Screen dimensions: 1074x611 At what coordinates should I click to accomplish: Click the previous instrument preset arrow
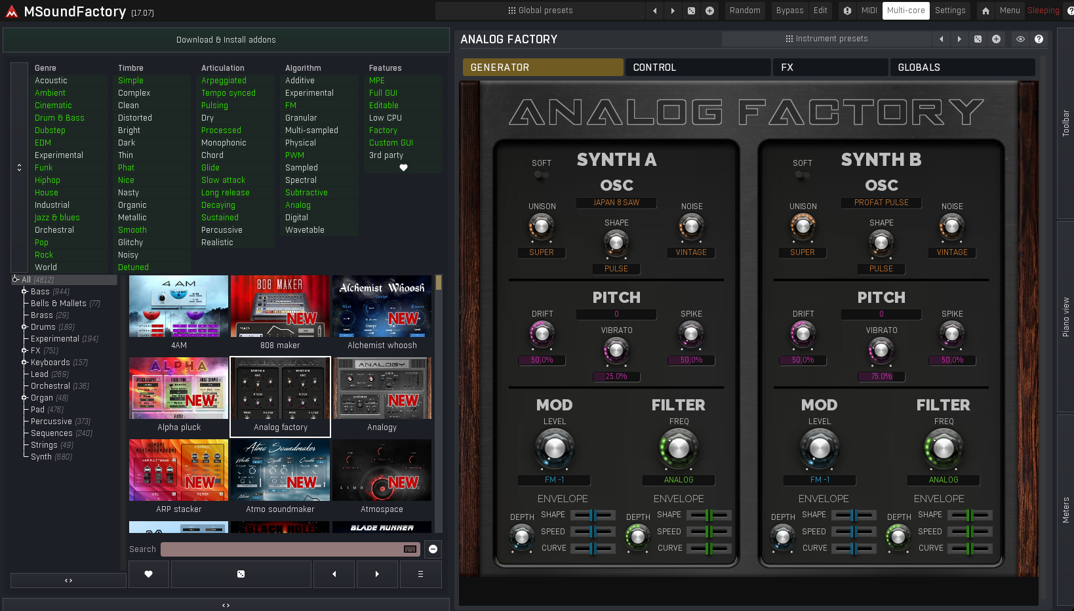pyautogui.click(x=942, y=39)
